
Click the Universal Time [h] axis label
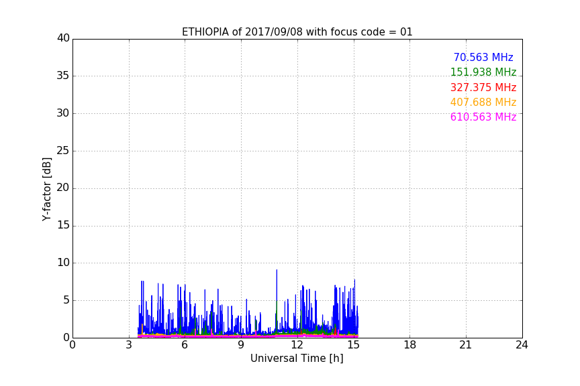click(x=297, y=359)
